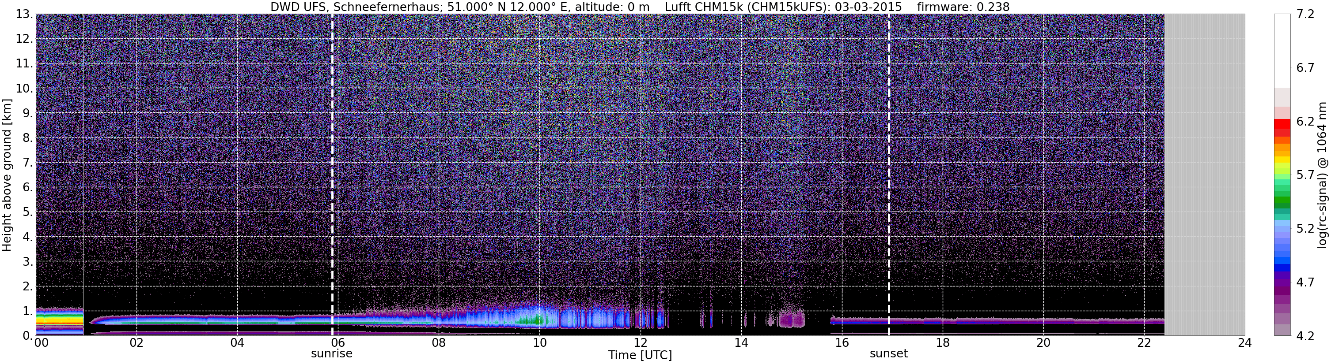Viewport: 1331px width, 364px height.
Task: Click the 6. tick on the height axis
Action: click(x=27, y=188)
